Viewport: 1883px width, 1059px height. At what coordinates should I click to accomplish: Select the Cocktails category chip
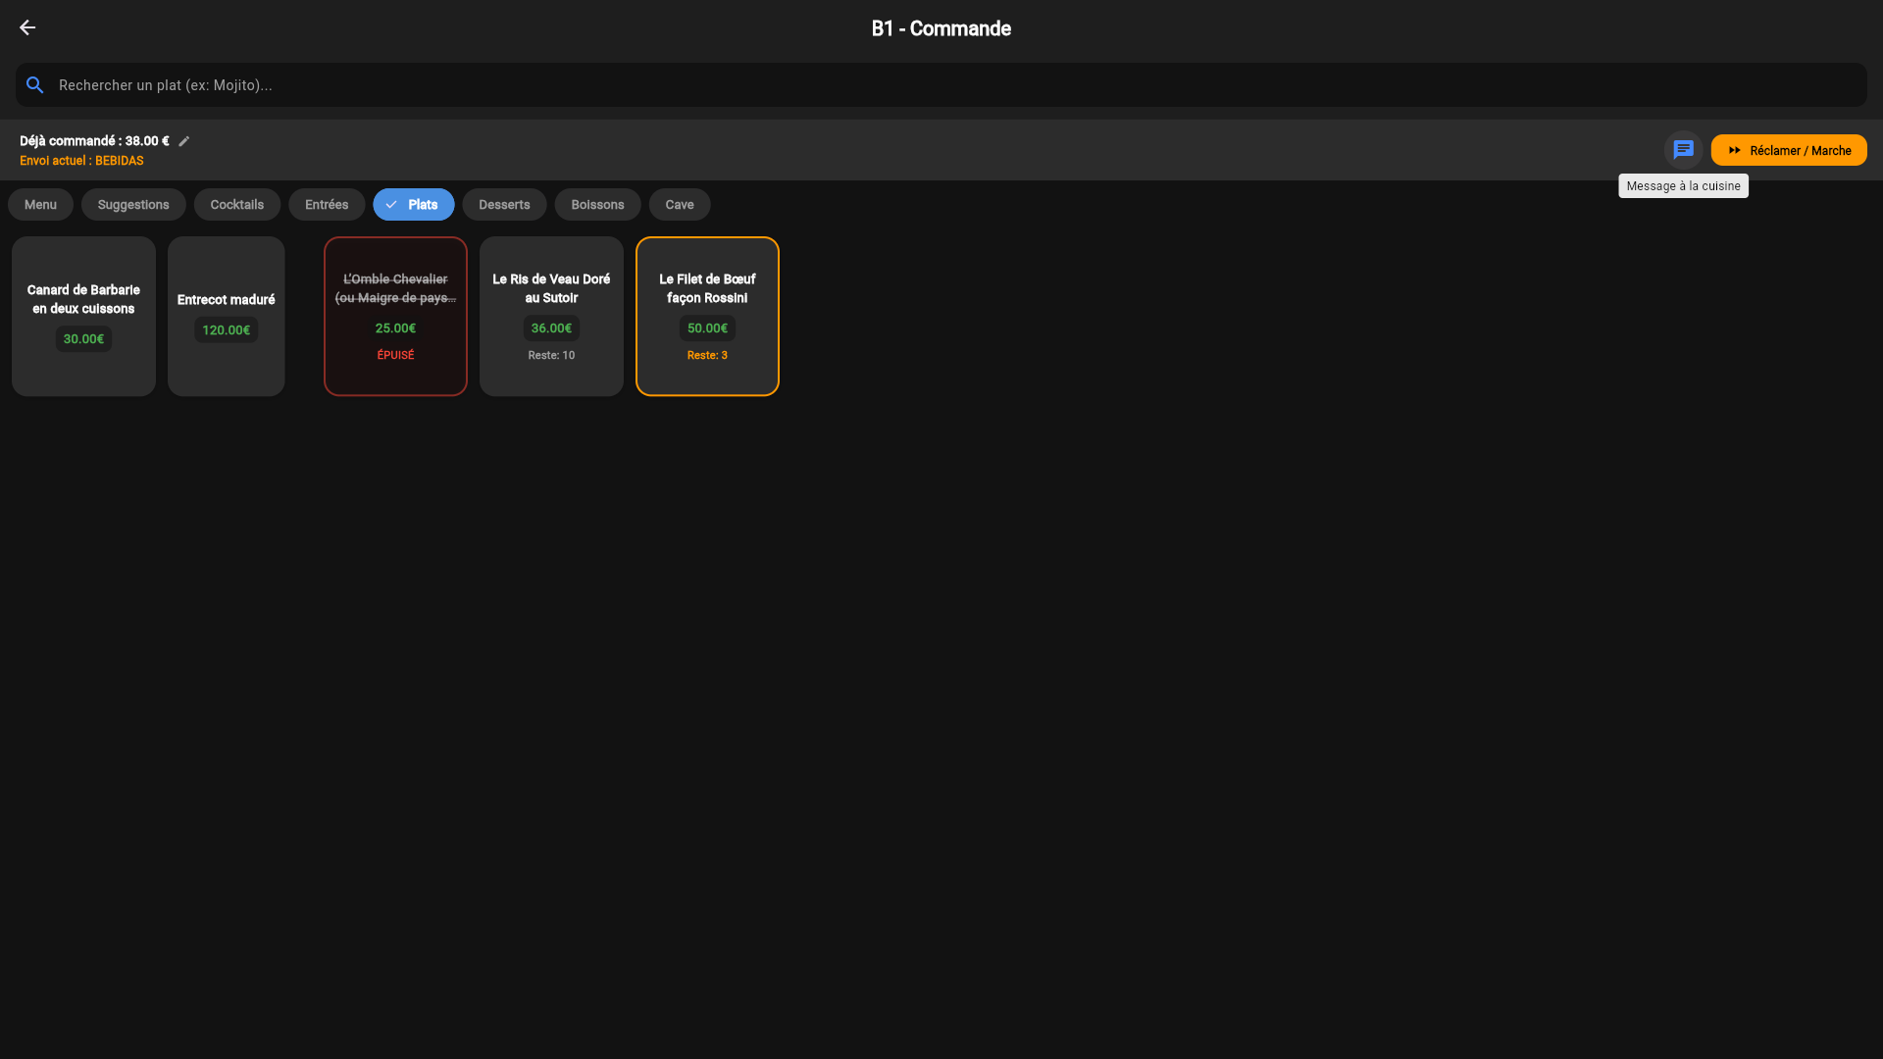237,205
